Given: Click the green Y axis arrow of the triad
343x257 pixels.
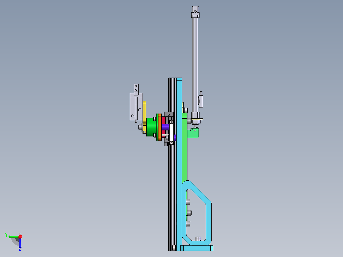Looking at the screenshot, I should click(13, 237).
